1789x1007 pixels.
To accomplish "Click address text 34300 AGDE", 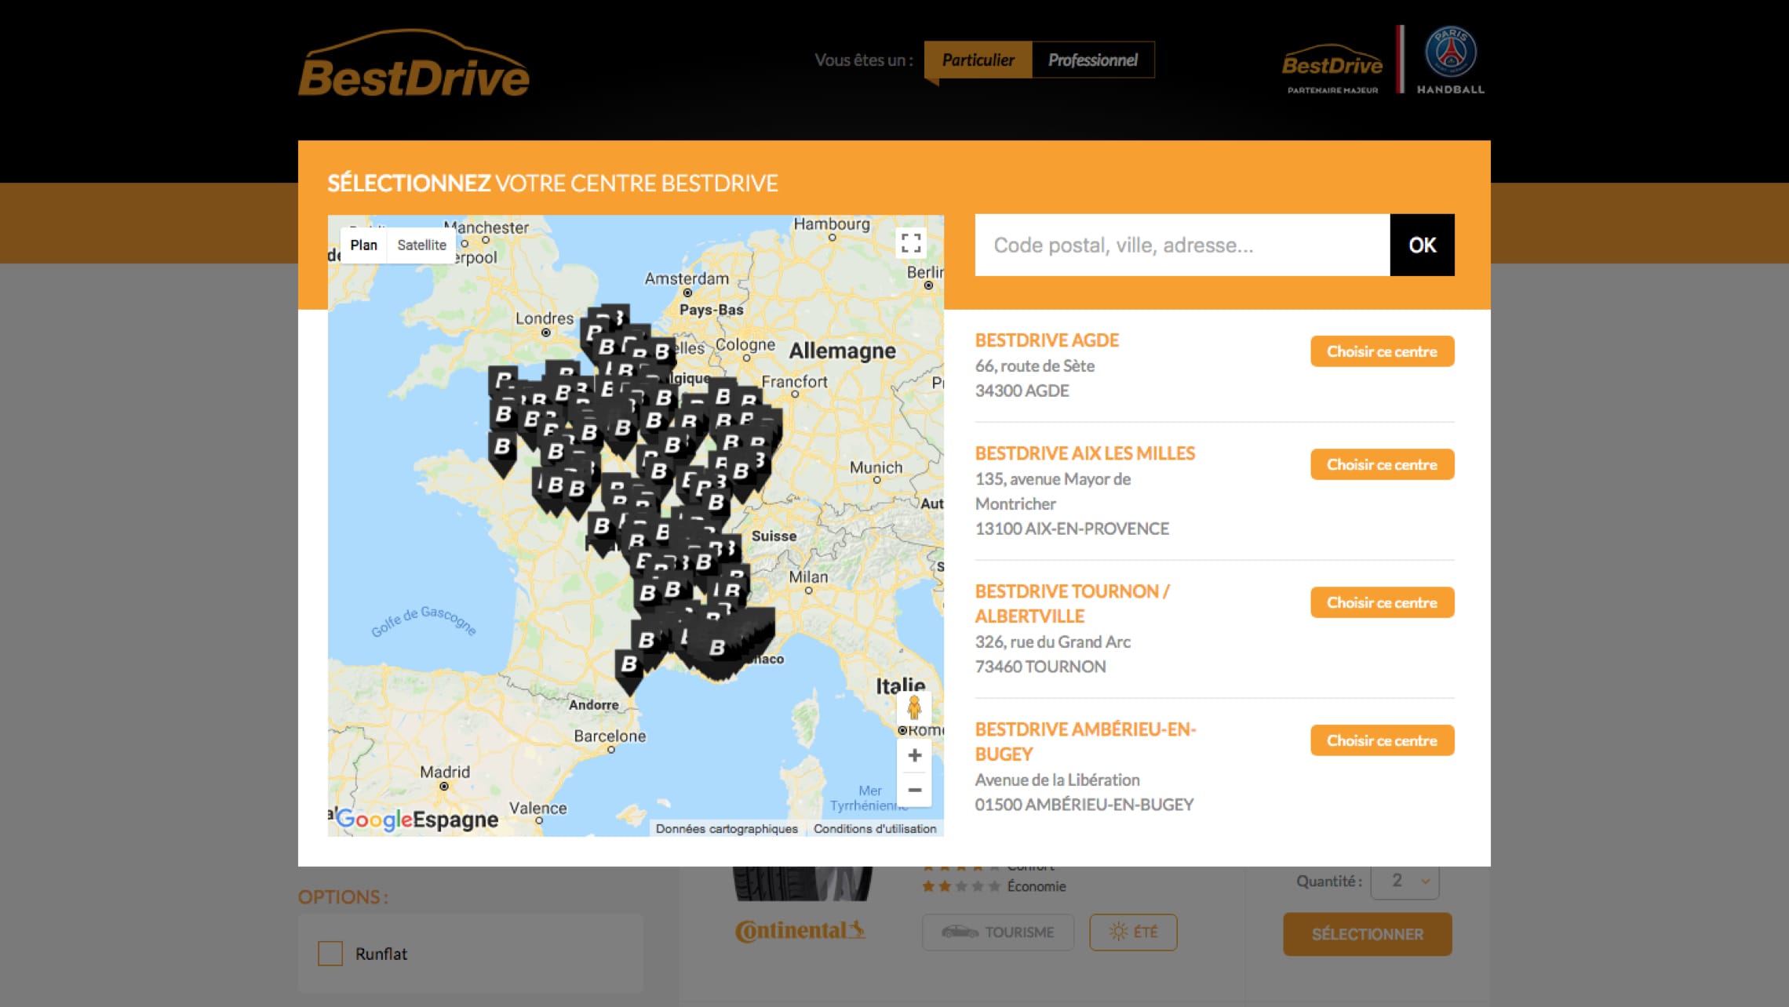I will [x=1022, y=391].
